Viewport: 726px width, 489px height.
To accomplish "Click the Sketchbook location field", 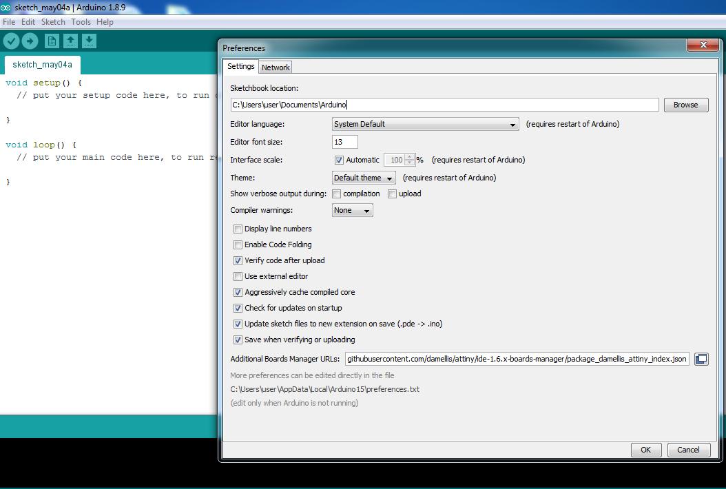I will click(x=444, y=105).
